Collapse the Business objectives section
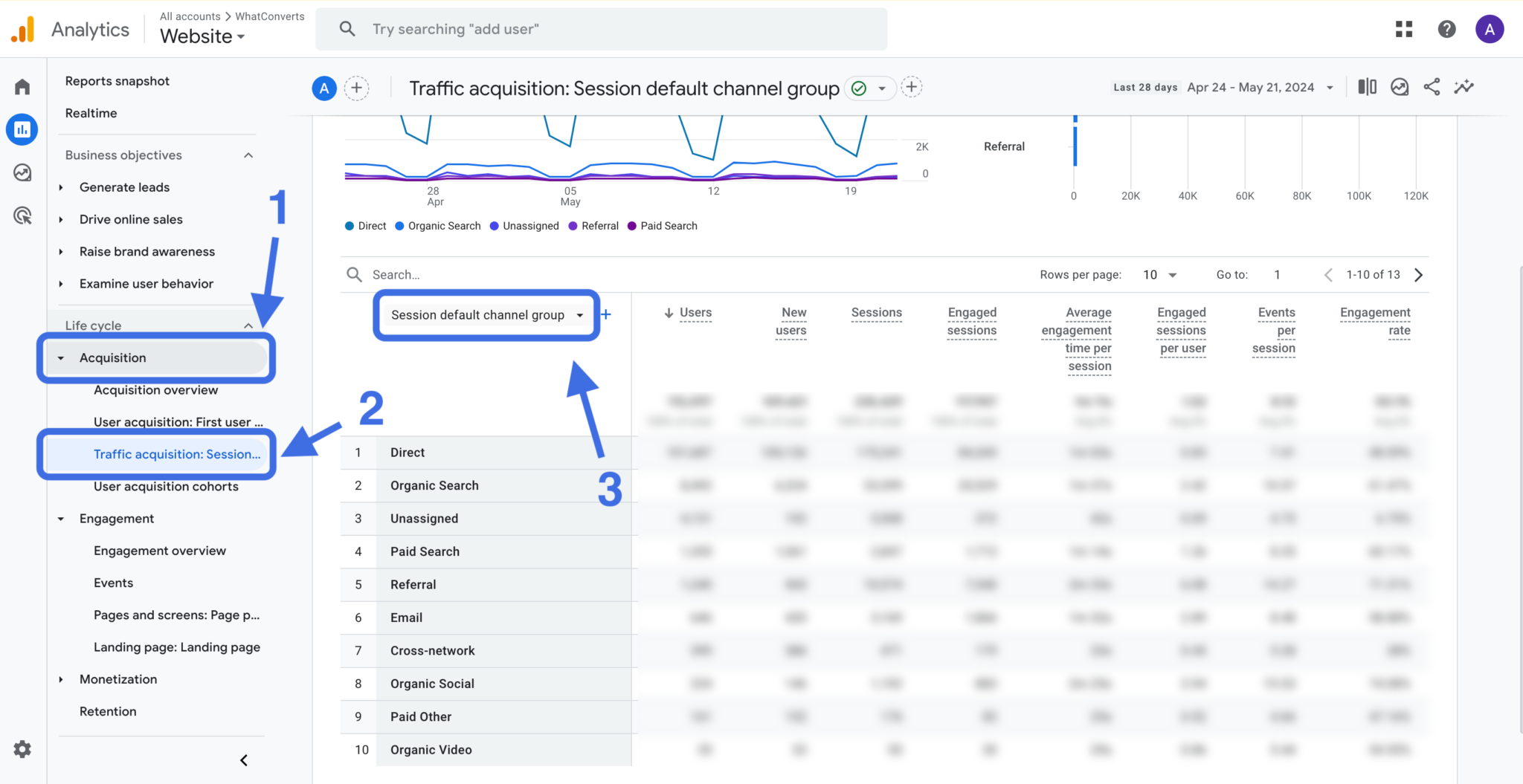This screenshot has width=1523, height=784. coord(248,155)
